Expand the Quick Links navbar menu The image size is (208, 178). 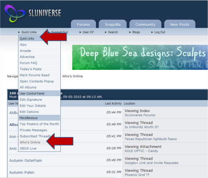pos(27,32)
